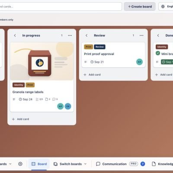Screen dimensions: 173x173
Task: Click description icon on Done list card
Action: point(157,62)
